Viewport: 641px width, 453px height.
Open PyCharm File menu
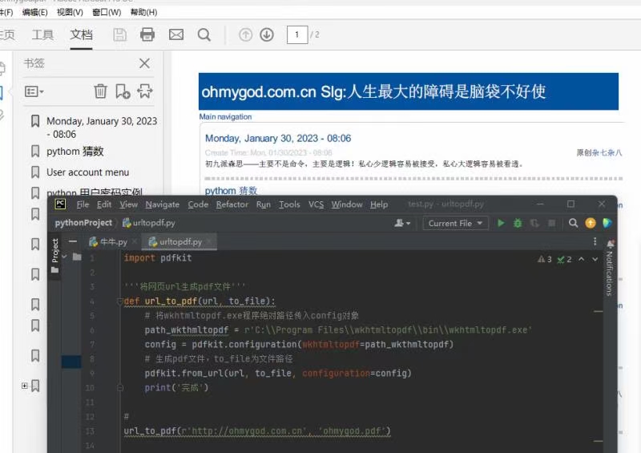click(83, 204)
